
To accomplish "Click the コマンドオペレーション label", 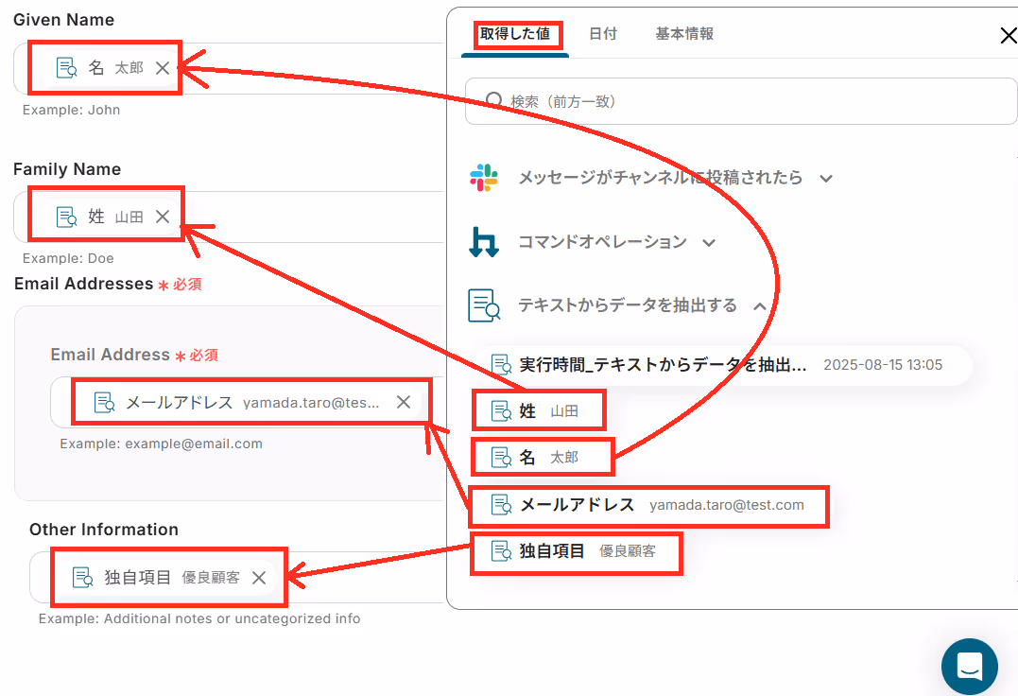I will point(602,242).
